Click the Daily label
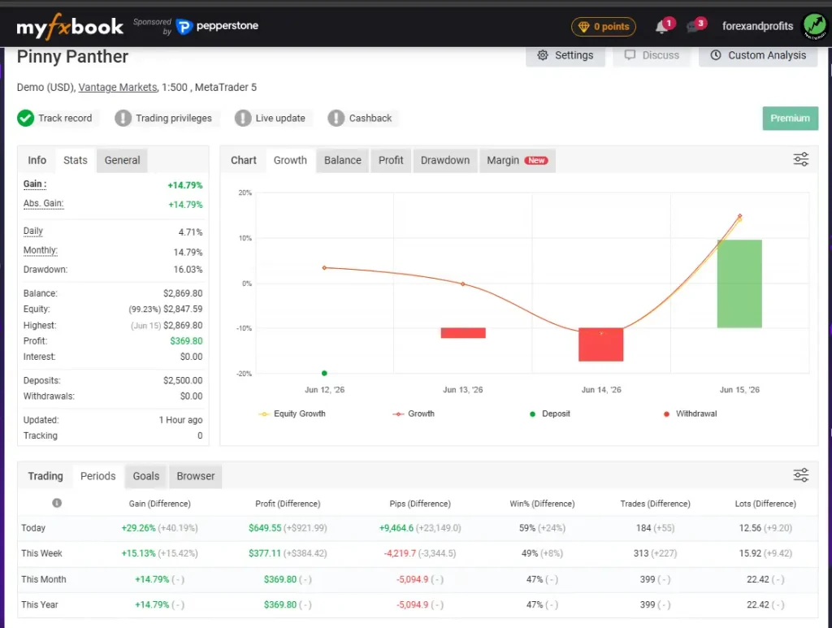The height and width of the screenshot is (628, 832). [32, 232]
